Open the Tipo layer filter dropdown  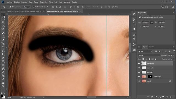pyautogui.click(x=145, y=51)
